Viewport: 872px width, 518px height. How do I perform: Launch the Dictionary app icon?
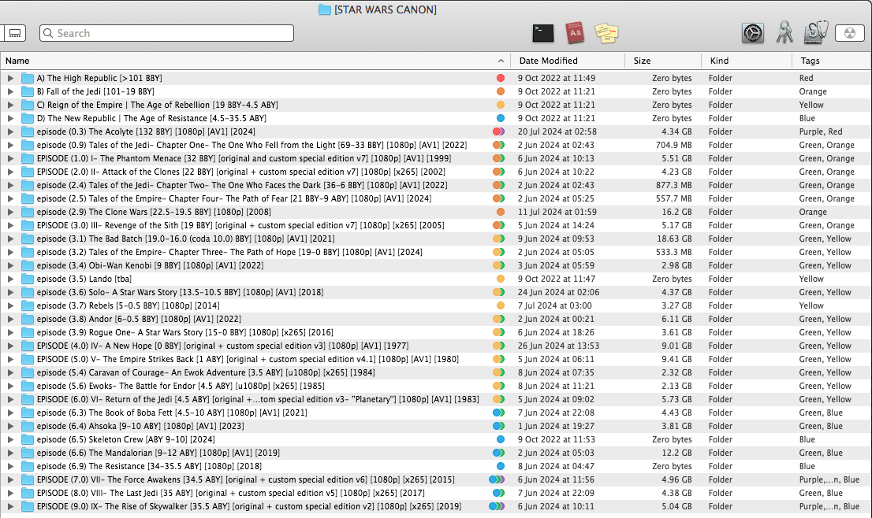click(x=575, y=33)
